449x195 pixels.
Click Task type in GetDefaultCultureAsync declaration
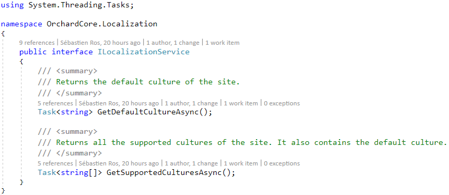[x=46, y=112]
